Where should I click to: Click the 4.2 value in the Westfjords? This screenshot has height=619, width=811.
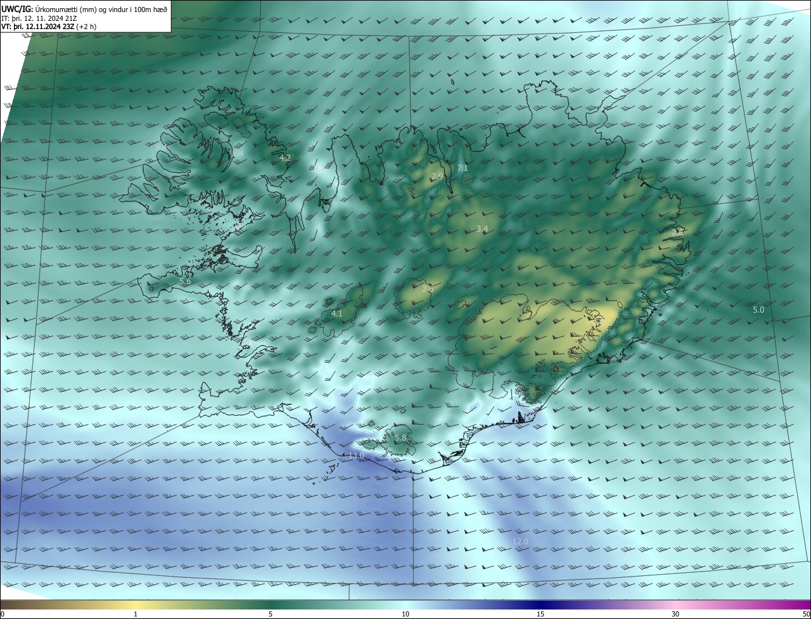(x=284, y=158)
